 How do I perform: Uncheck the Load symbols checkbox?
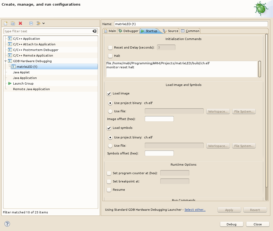click(x=109, y=128)
